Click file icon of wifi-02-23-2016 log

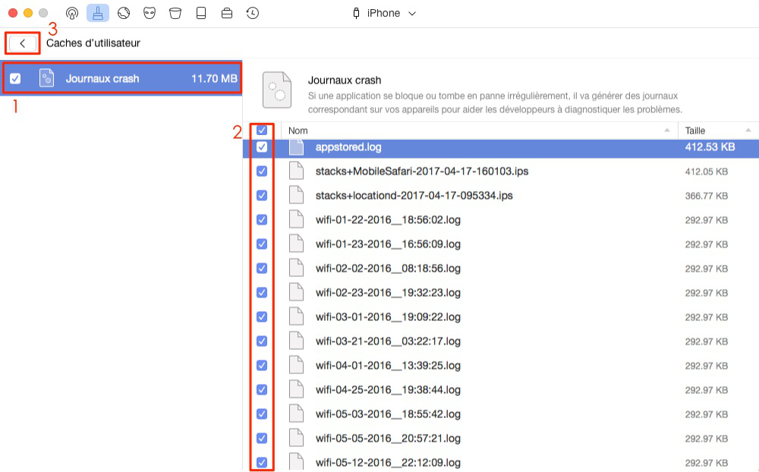[x=296, y=292]
